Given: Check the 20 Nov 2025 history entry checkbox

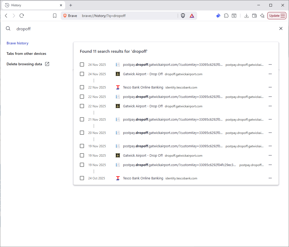Looking at the screenshot, I should pyautogui.click(x=82, y=133).
